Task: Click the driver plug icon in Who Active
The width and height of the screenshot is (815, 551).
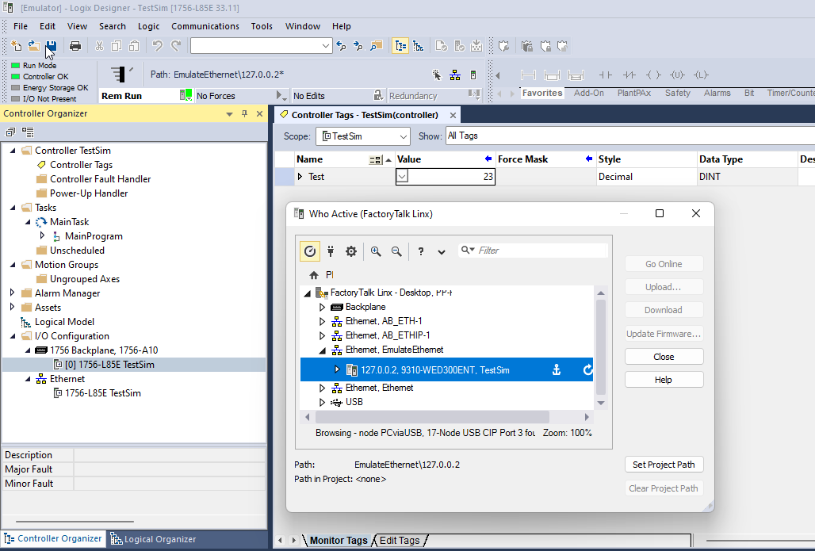Action: click(x=331, y=251)
